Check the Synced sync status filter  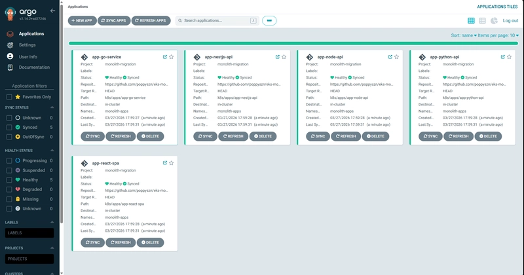(x=9, y=127)
